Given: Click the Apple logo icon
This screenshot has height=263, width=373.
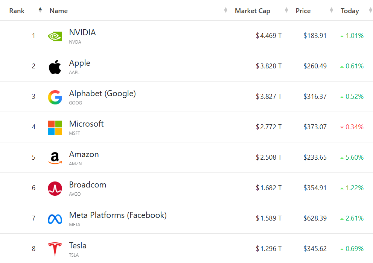Looking at the screenshot, I should point(55,67).
